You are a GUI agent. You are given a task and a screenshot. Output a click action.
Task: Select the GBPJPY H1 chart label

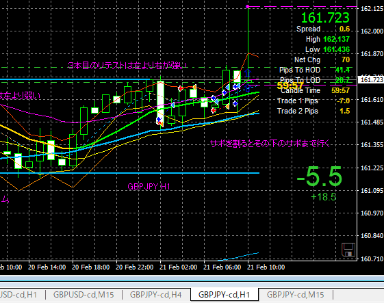coord(149,187)
